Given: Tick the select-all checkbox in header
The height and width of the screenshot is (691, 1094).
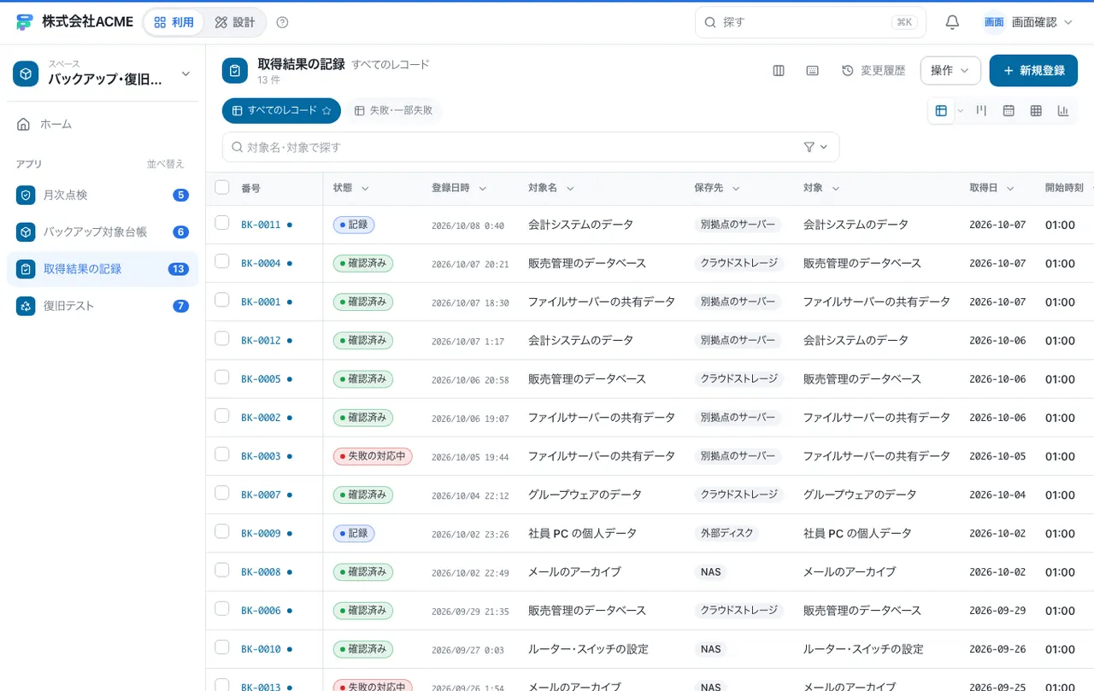Looking at the screenshot, I should (x=222, y=187).
